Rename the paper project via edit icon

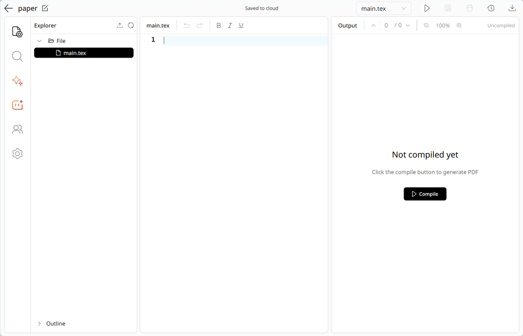(45, 8)
